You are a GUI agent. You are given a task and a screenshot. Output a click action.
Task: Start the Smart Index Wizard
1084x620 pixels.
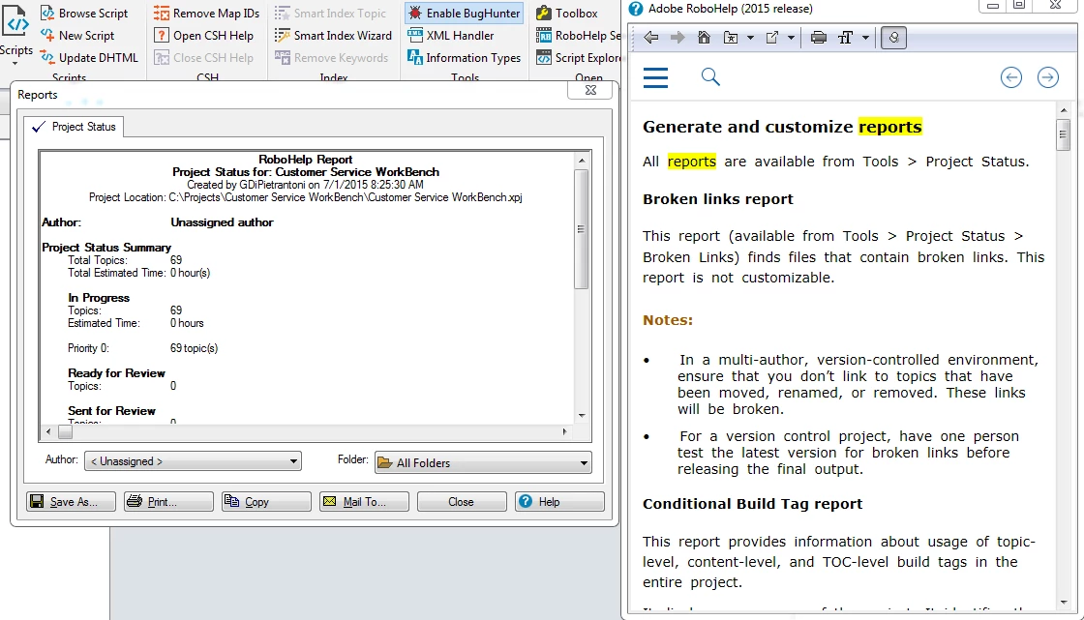[333, 35]
